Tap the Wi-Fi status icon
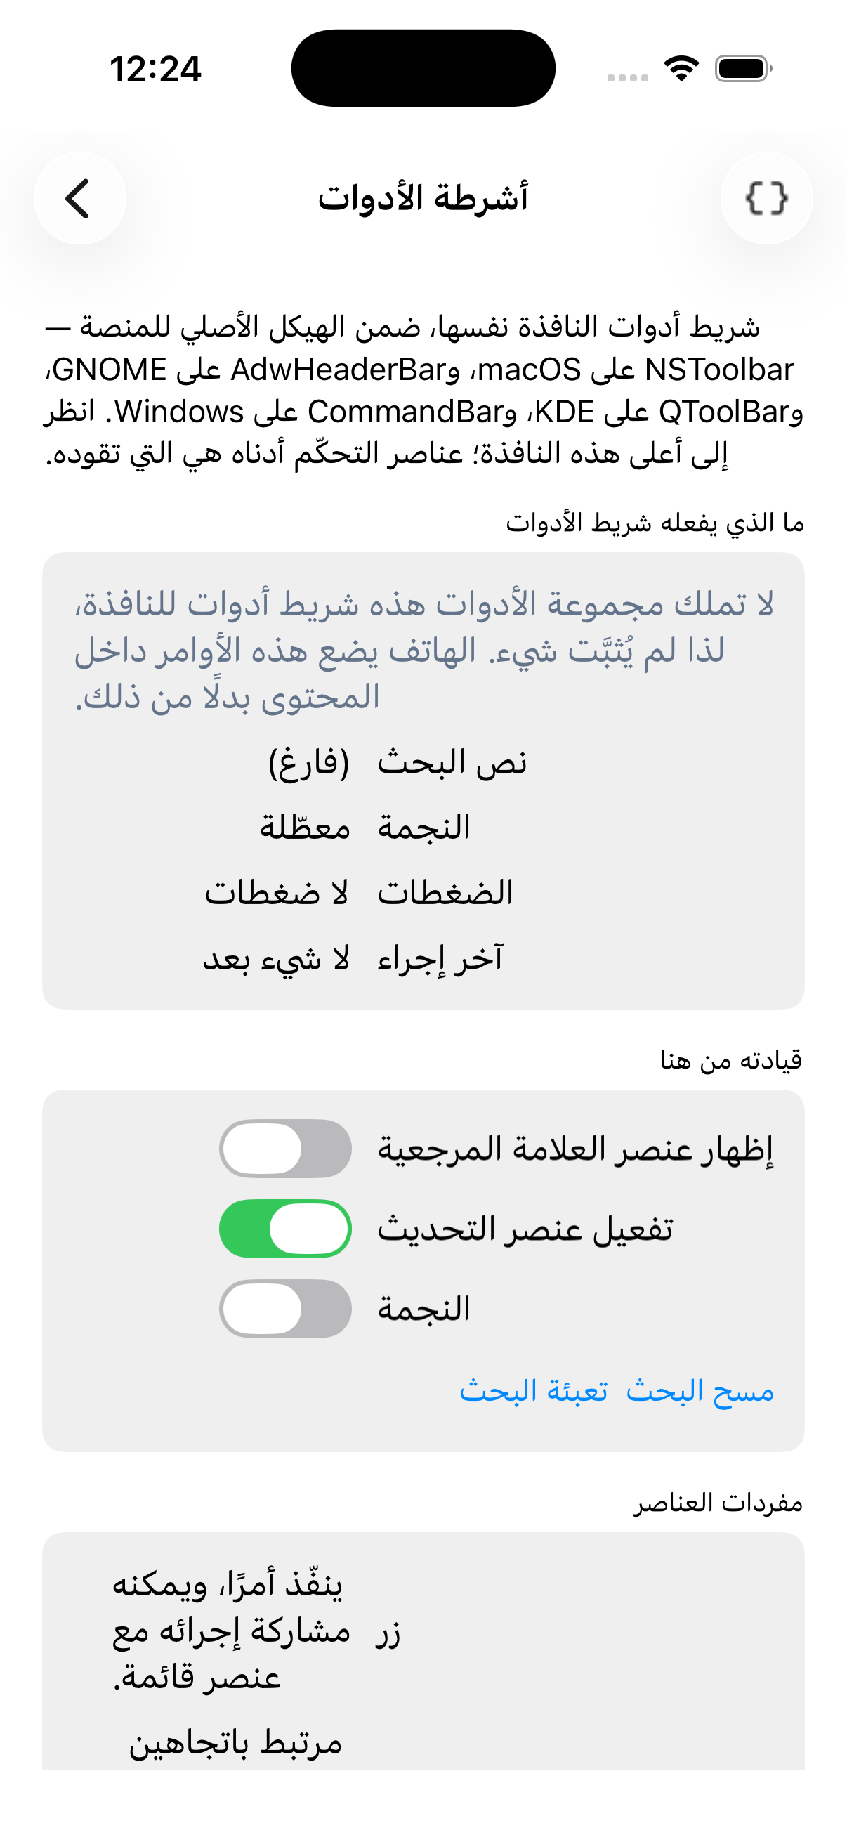This screenshot has height=1842, width=847. [681, 69]
